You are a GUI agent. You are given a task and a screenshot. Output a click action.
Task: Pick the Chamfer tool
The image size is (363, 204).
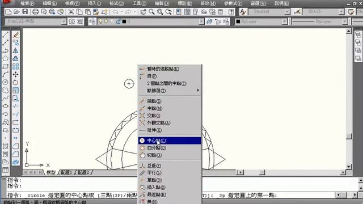[x=15, y=146]
